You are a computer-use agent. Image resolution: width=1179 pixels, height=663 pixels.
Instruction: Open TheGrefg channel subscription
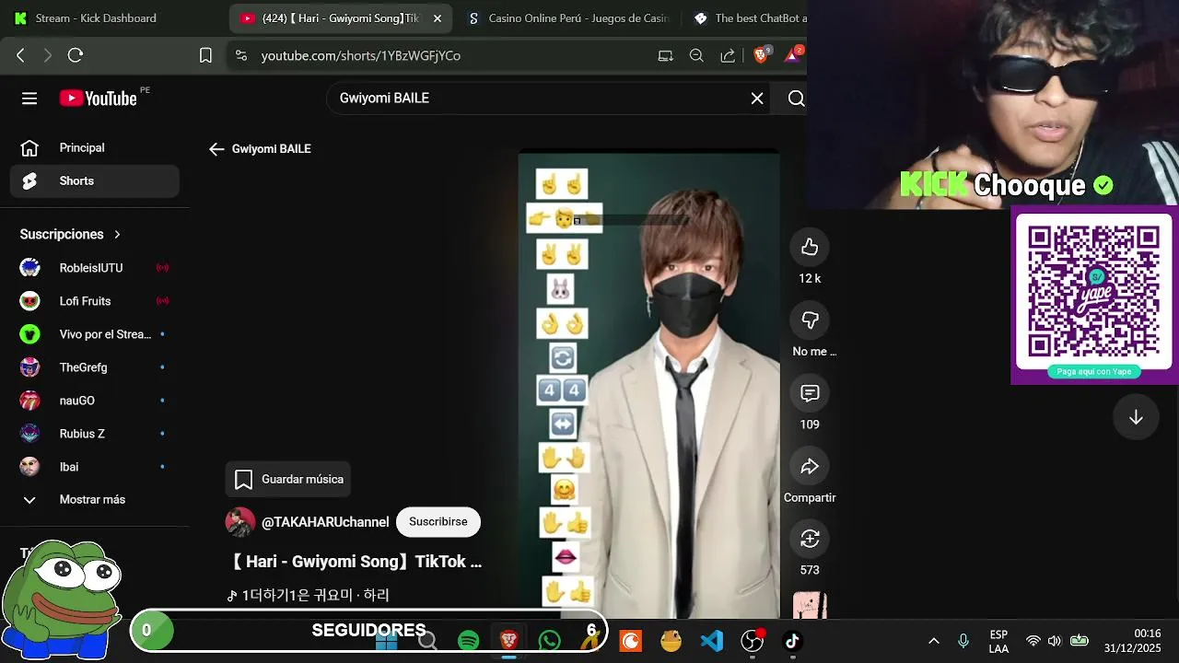(95, 367)
